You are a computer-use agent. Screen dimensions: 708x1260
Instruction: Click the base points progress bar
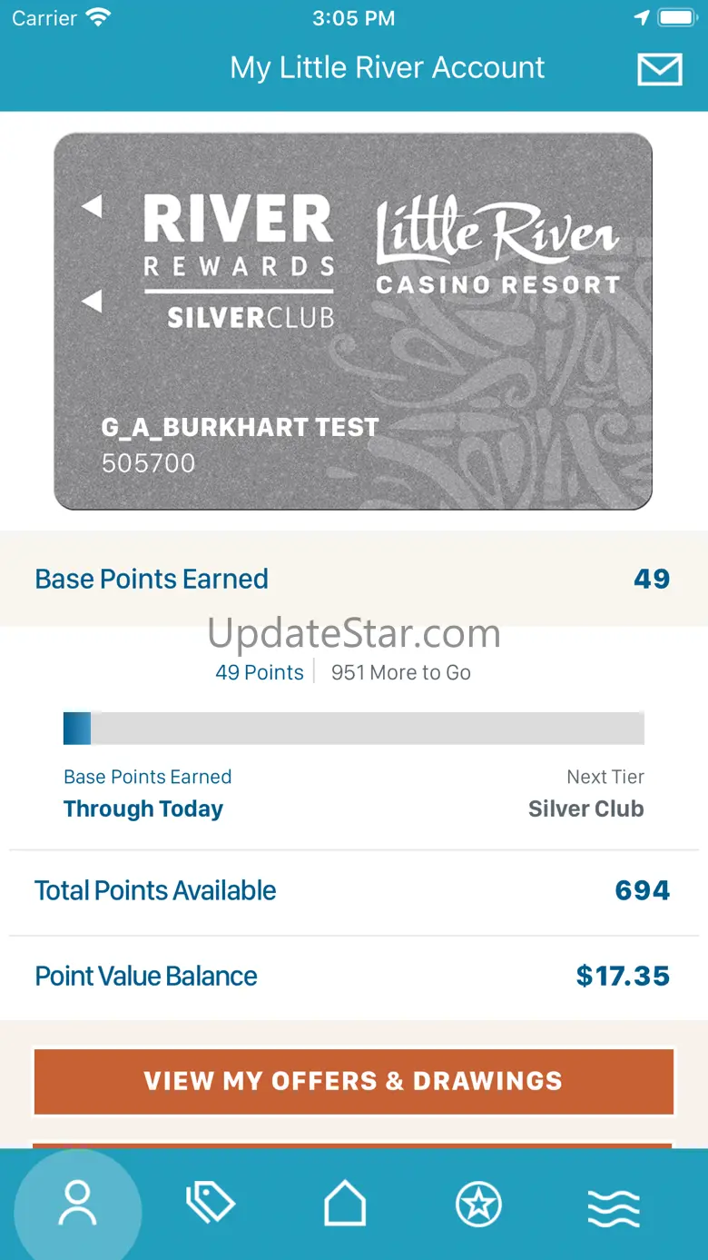pos(354,729)
